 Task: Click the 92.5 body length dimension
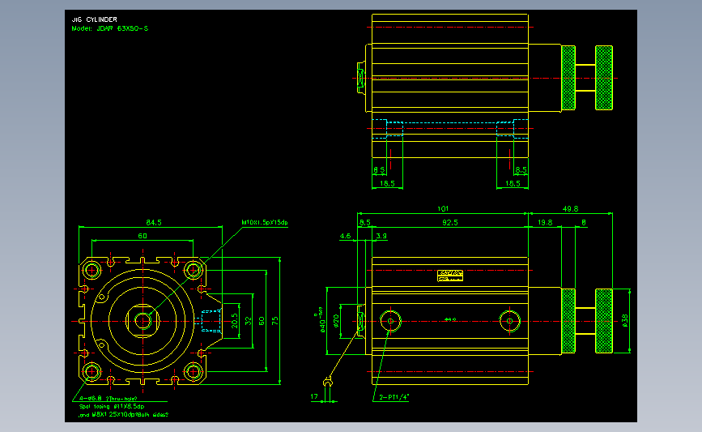tap(450, 222)
